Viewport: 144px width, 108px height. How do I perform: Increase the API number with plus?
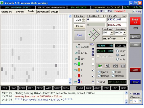[140, 101]
